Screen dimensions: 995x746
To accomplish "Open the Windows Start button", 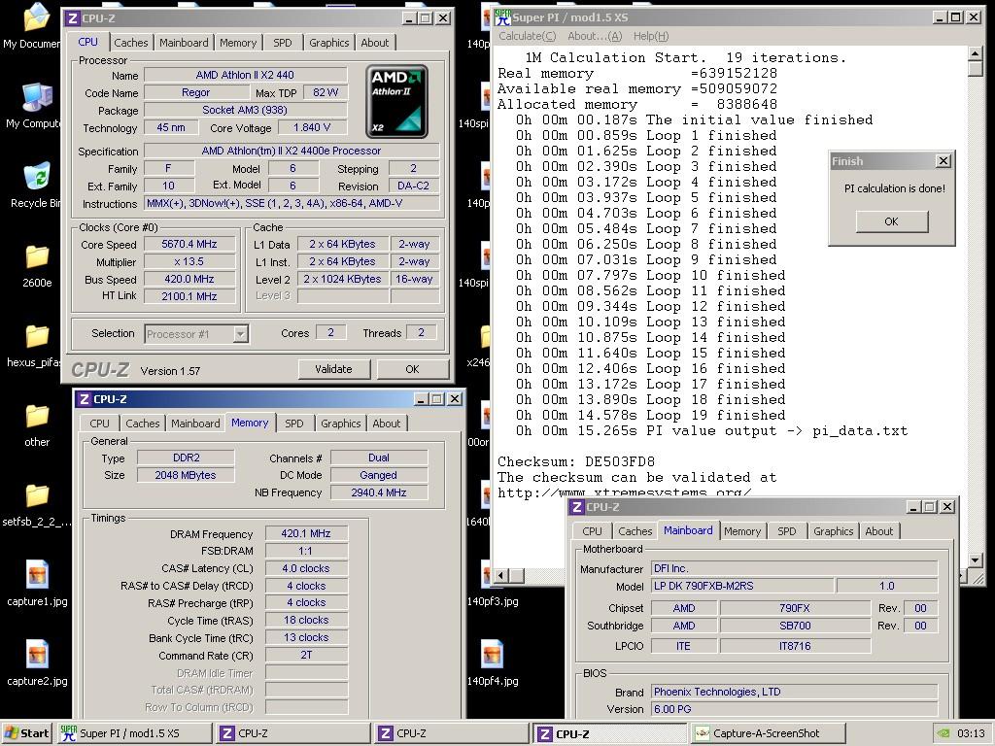I will [26, 733].
